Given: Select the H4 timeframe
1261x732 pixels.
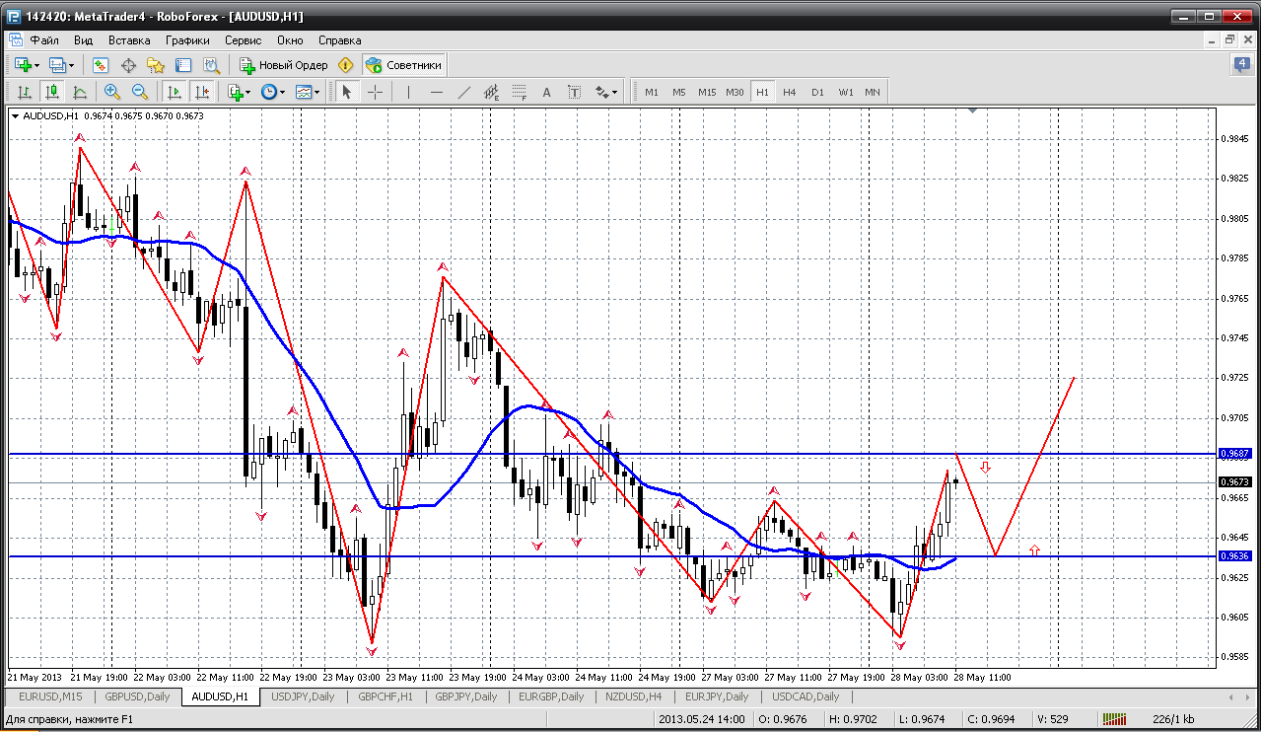Looking at the screenshot, I should [x=790, y=92].
